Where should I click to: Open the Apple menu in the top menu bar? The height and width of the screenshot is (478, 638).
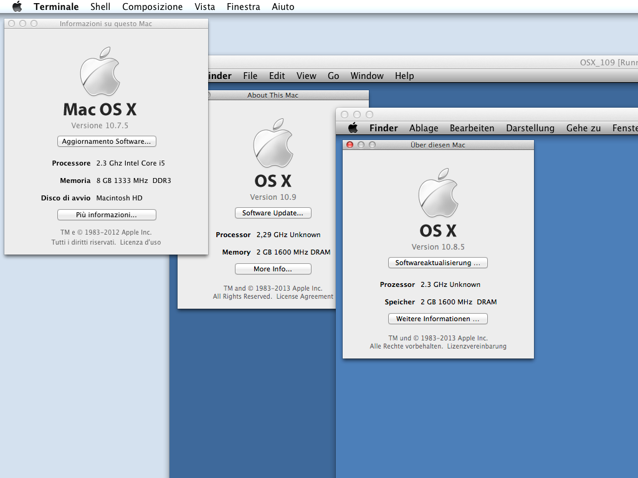pos(17,7)
